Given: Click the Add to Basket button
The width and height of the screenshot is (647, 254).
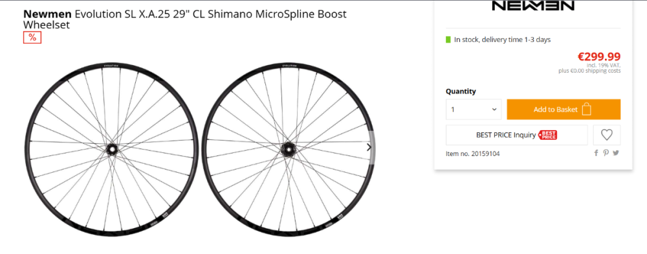Looking at the screenshot, I should tap(564, 110).
